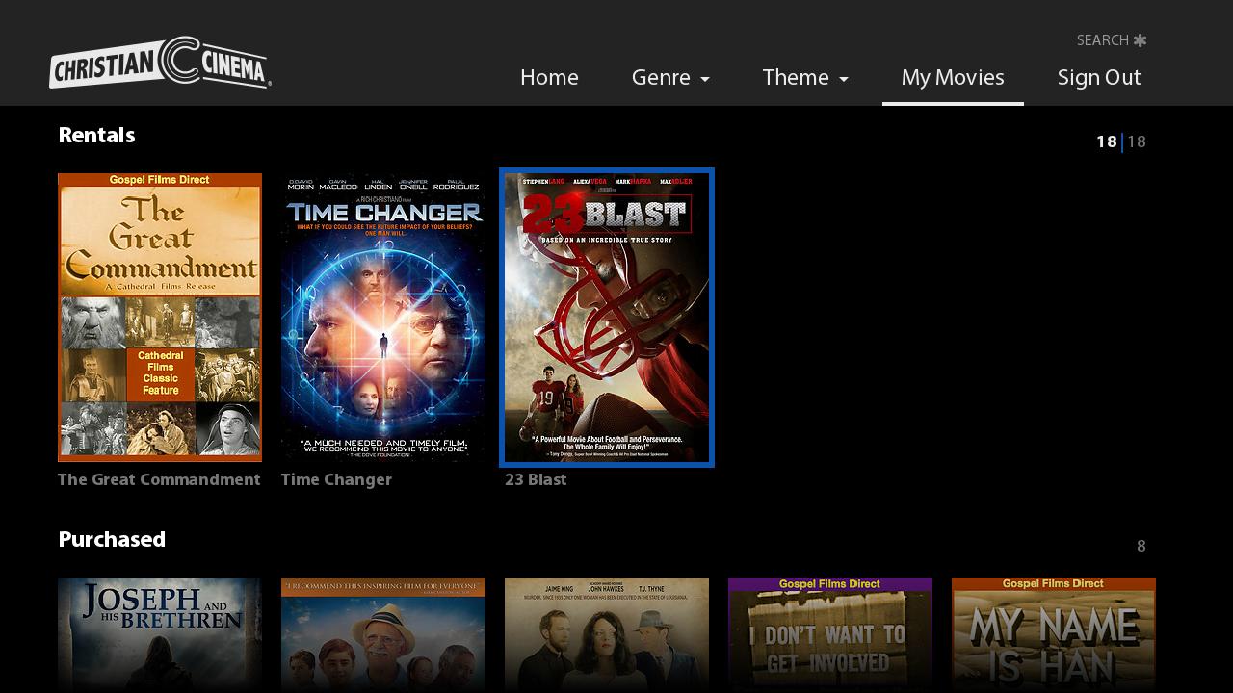Viewport: 1233px width, 693px height.
Task: Select the Rentals section heading
Action: (96, 135)
